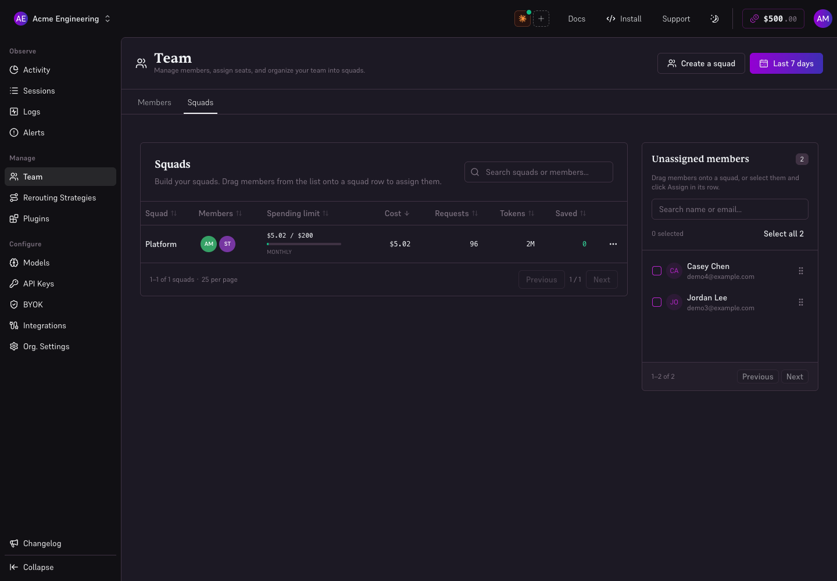
Task: Click the $500.00 credit balance button
Action: (x=773, y=19)
